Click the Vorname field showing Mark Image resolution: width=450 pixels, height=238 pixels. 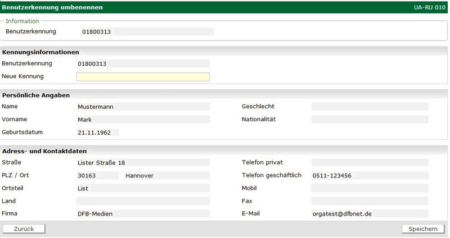(x=143, y=120)
